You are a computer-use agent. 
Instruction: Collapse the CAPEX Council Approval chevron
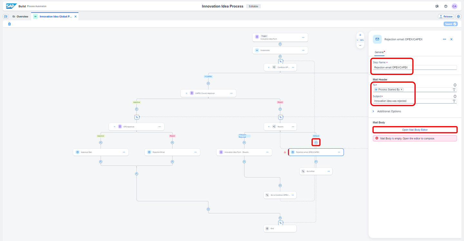(x=186, y=93)
